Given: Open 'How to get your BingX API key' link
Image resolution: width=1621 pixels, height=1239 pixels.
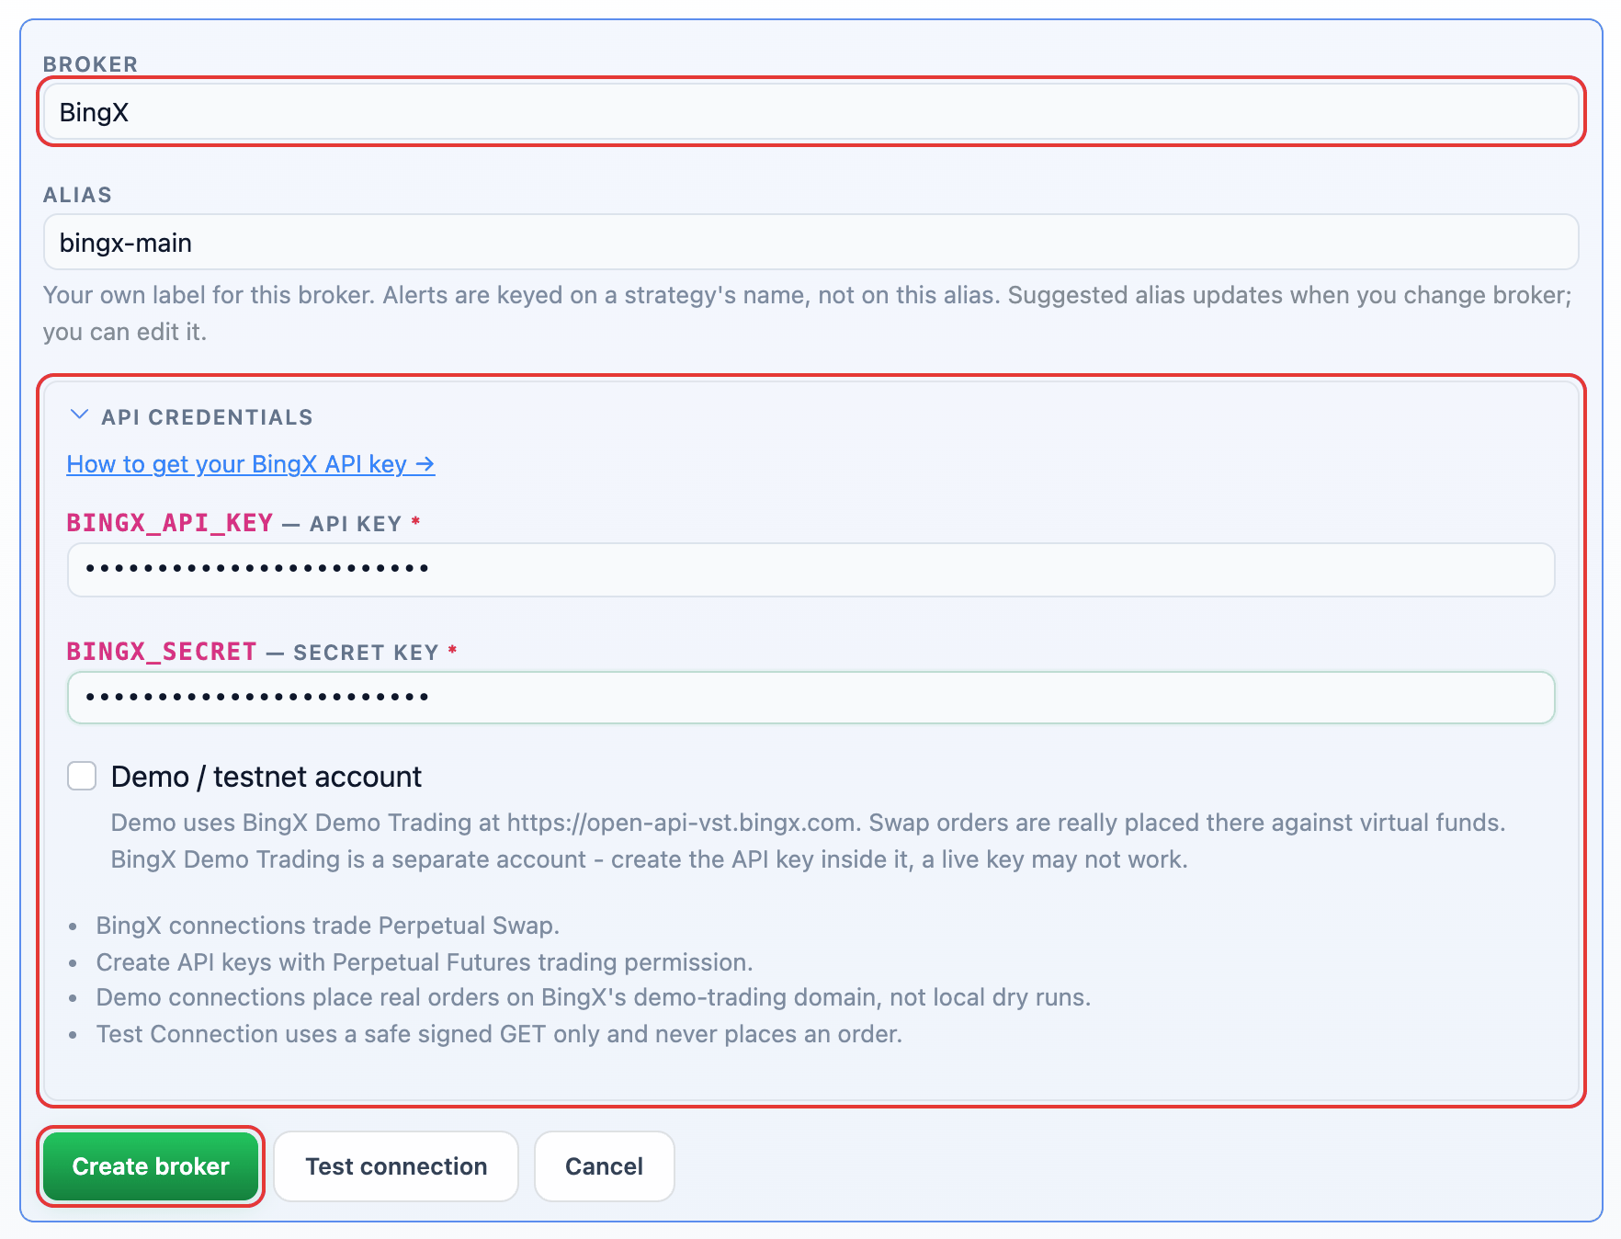Looking at the screenshot, I should 251,464.
